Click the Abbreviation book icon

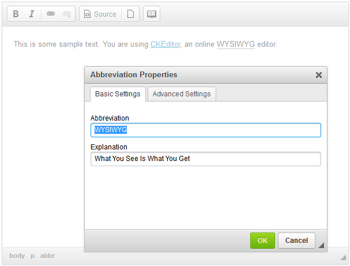[x=151, y=14]
